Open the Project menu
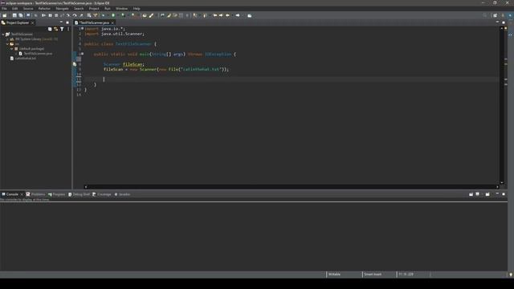Viewport: 514px width, 289px height. click(x=94, y=9)
